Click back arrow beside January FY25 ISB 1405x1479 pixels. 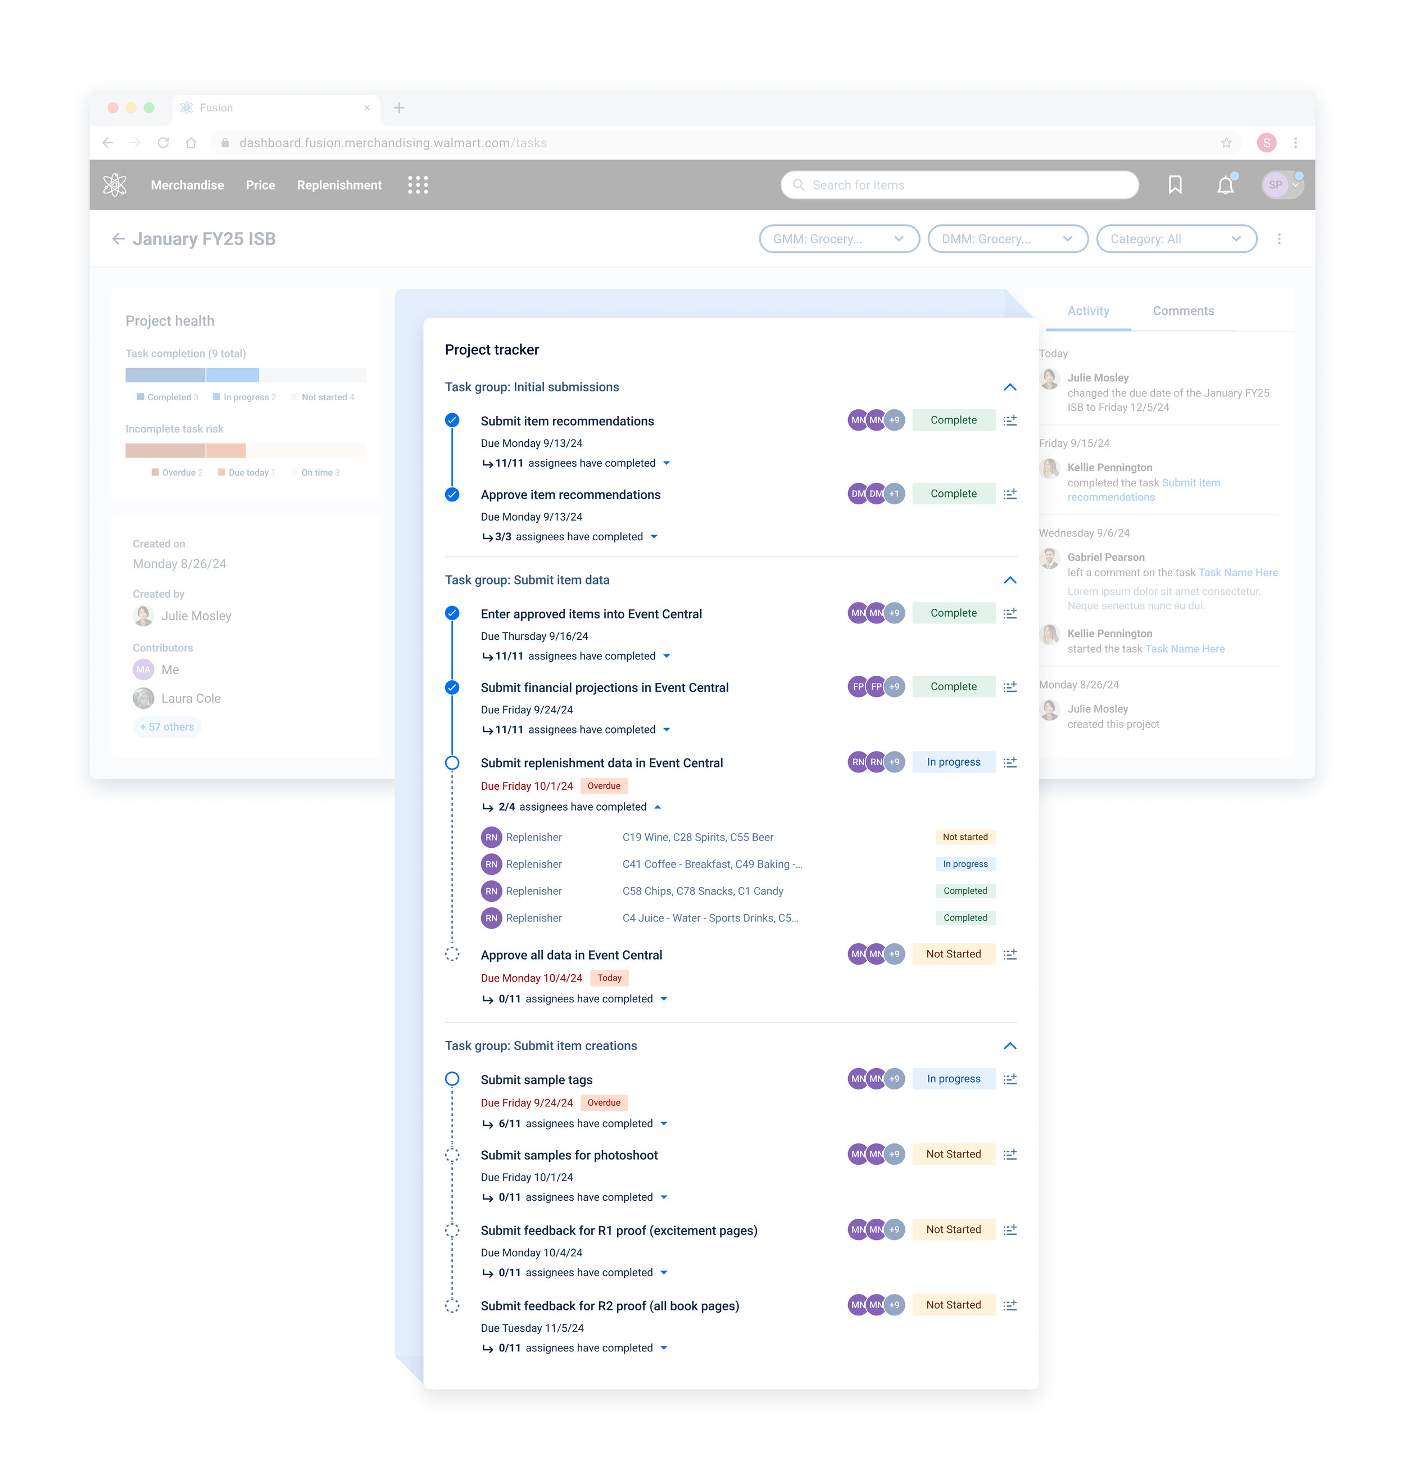click(119, 239)
